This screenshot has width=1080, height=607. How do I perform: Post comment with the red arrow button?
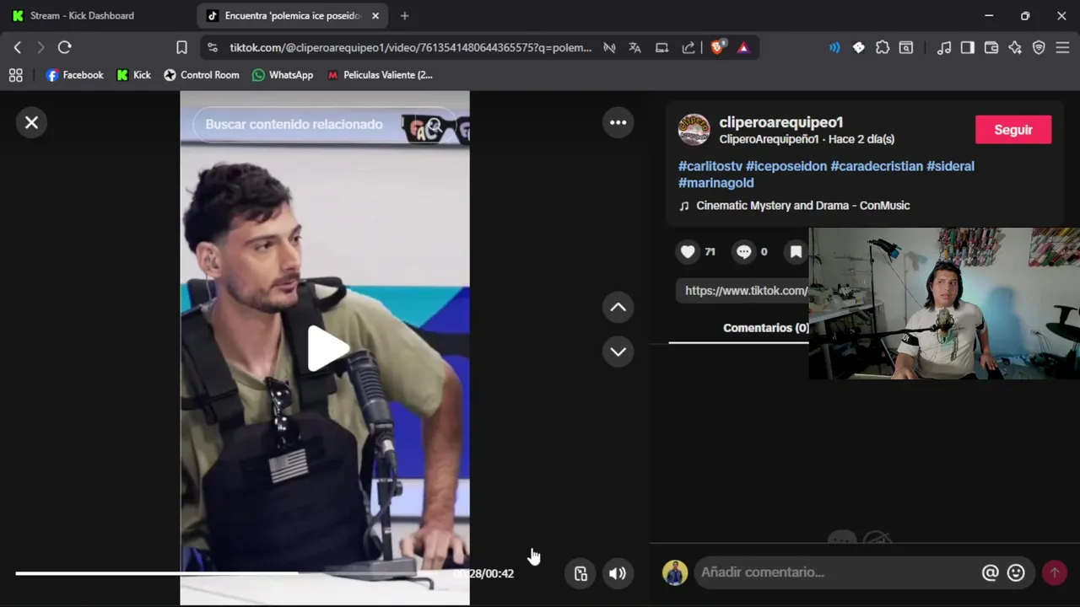click(x=1054, y=573)
